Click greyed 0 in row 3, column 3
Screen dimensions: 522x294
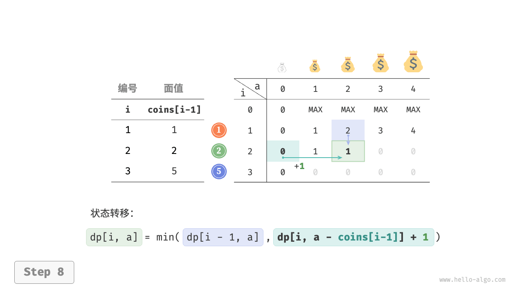(x=380, y=172)
